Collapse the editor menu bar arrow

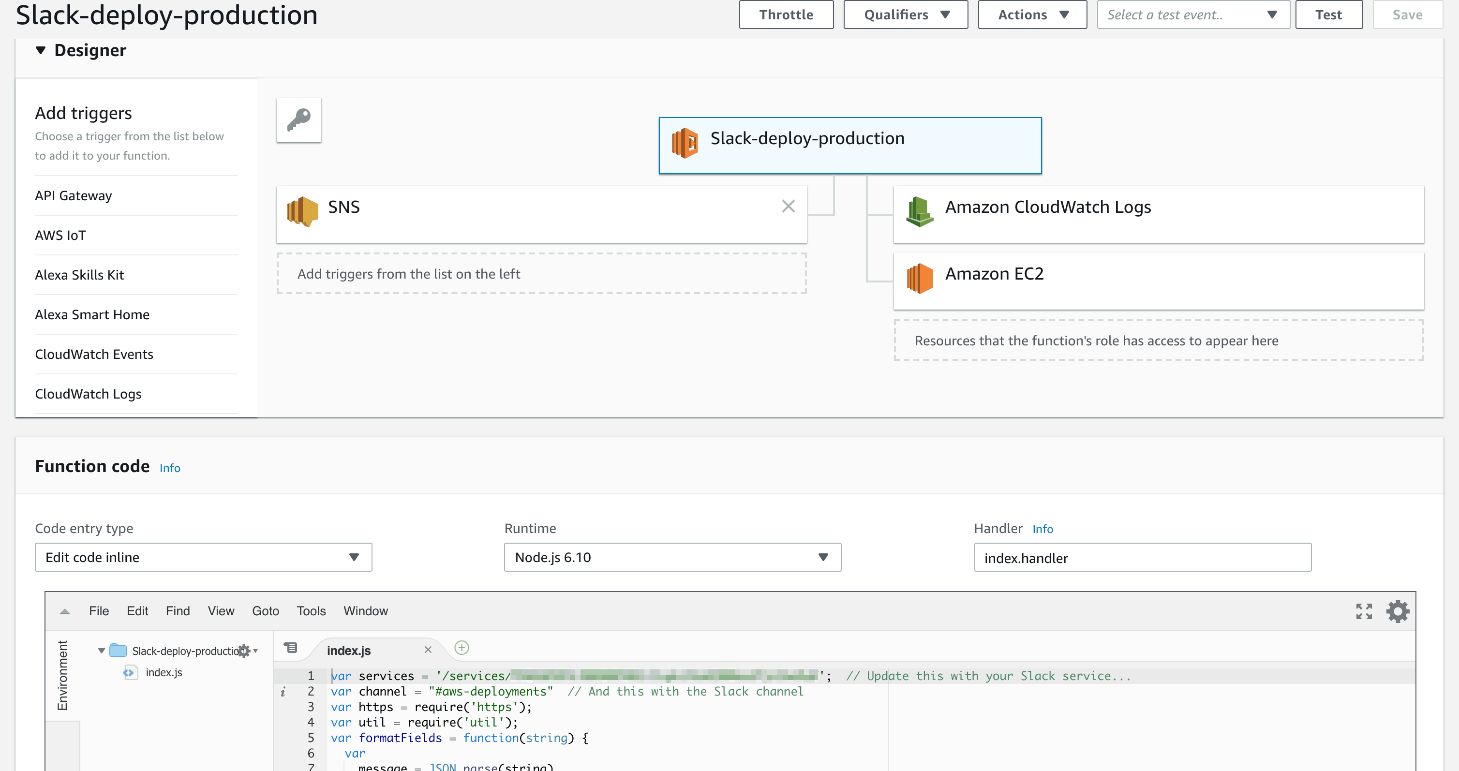coord(64,611)
